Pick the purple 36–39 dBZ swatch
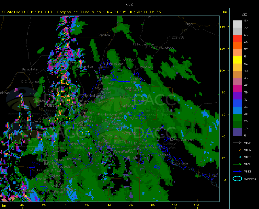259x209 pixels. tap(237, 96)
